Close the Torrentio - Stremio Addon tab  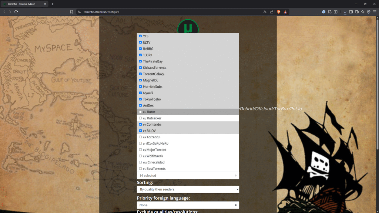[x=45, y=4]
